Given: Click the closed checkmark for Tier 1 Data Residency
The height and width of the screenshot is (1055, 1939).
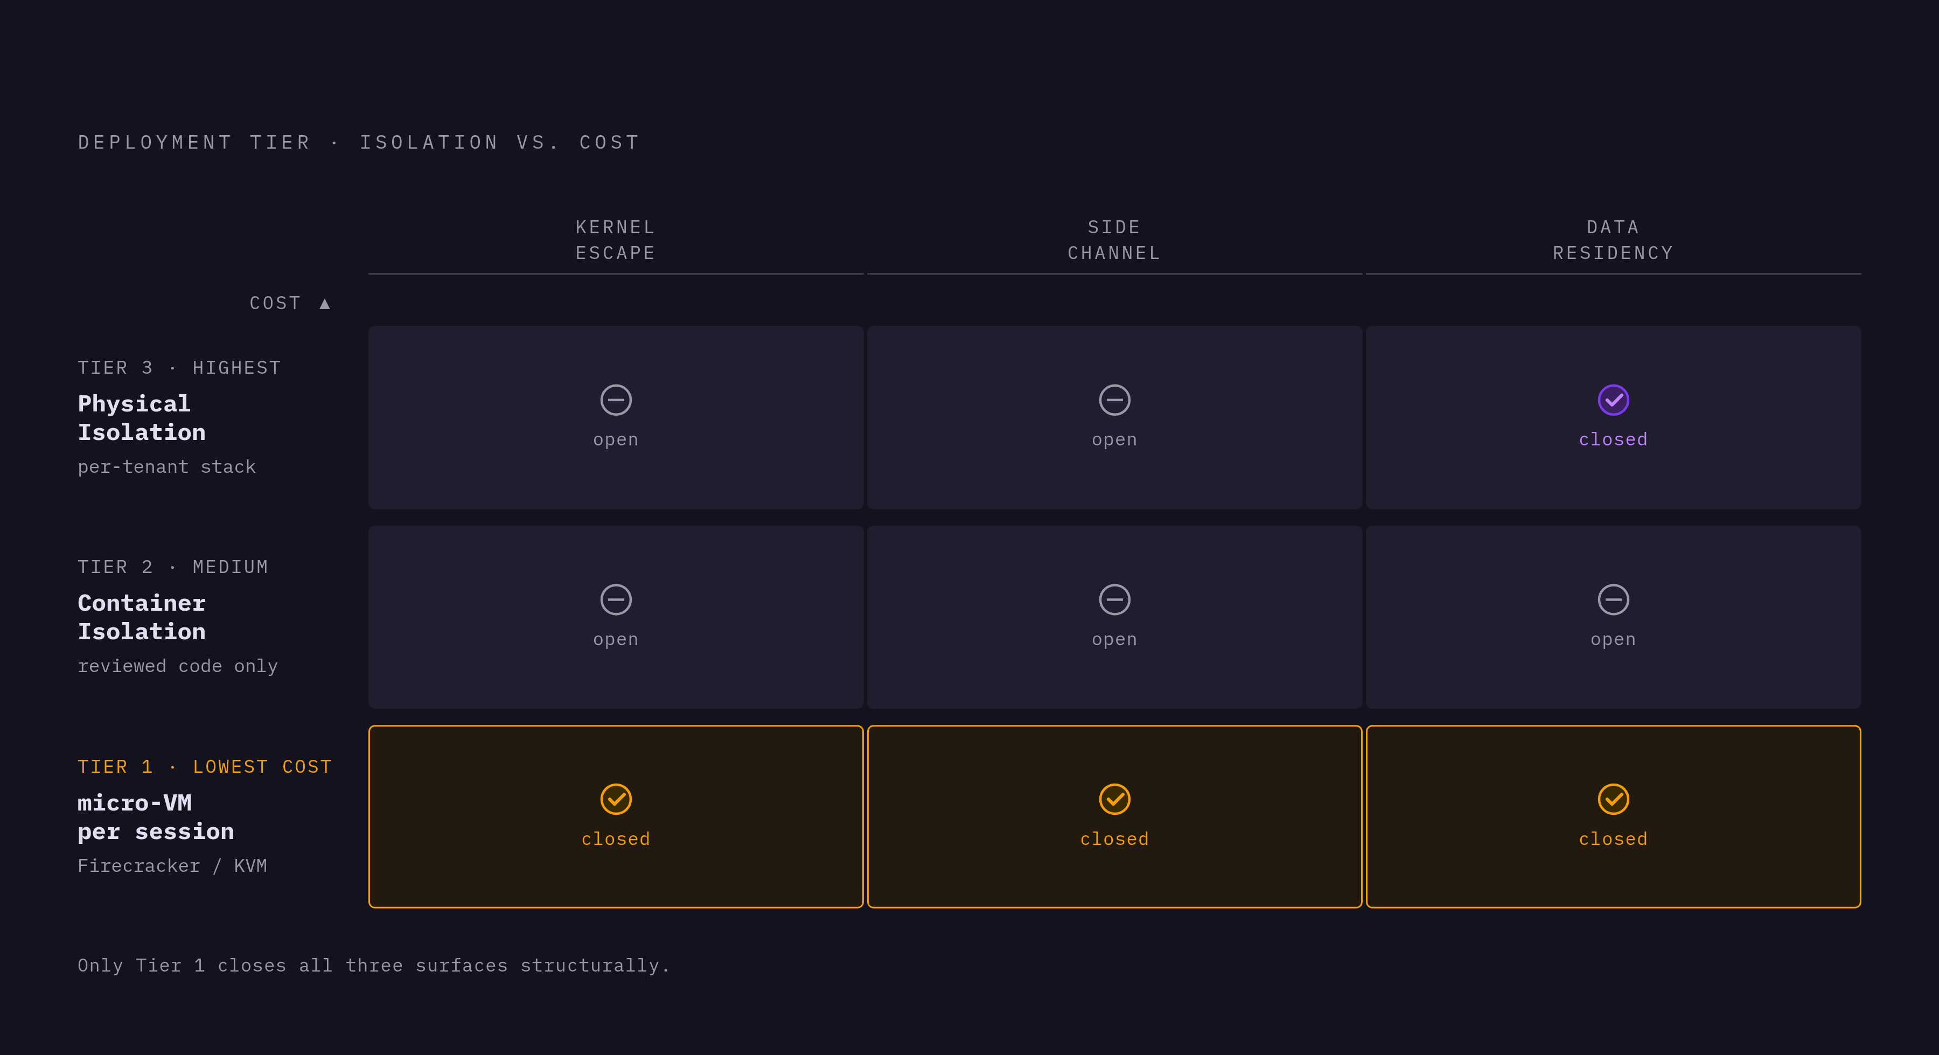Looking at the screenshot, I should (1613, 799).
